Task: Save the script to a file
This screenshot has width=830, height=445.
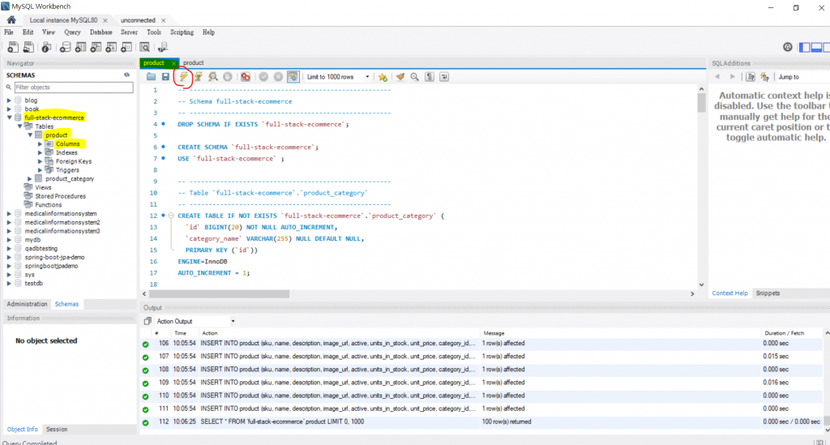Action: click(165, 77)
